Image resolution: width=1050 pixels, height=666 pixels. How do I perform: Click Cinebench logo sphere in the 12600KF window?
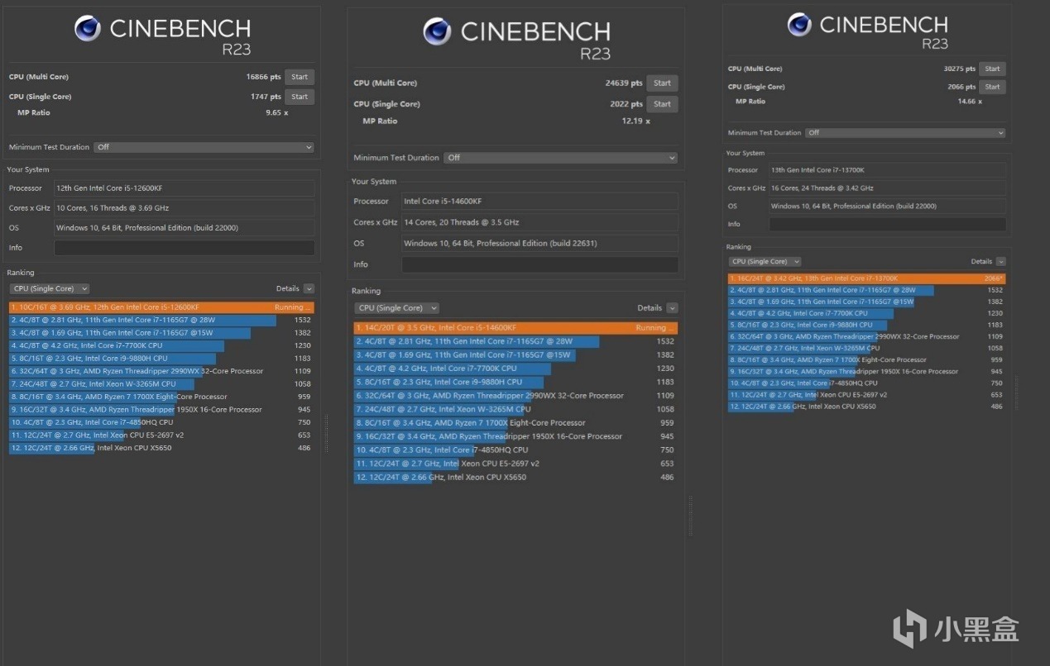coord(87,28)
